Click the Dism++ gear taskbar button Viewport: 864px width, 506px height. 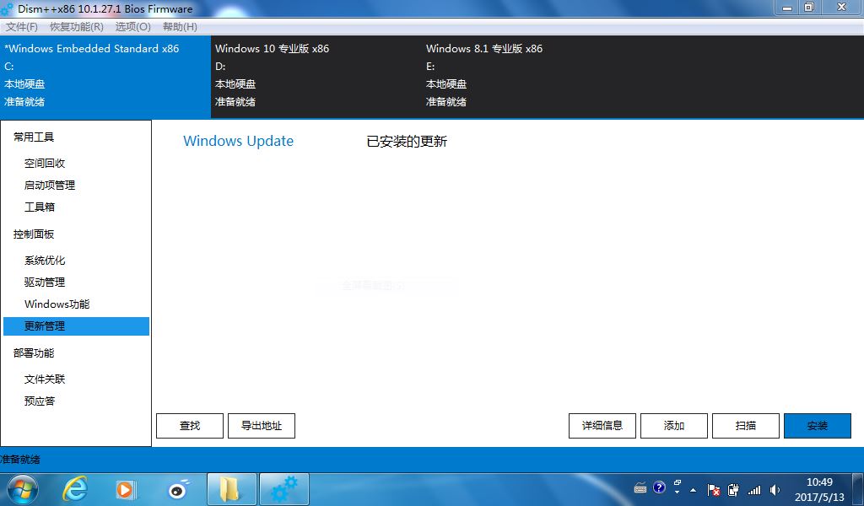284,489
